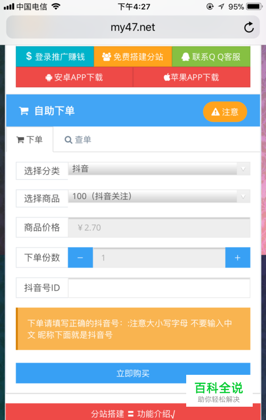Viewport: 266px width, 420px height.
Task: Click the cart icon beside 自助下单
Action: tap(24, 111)
